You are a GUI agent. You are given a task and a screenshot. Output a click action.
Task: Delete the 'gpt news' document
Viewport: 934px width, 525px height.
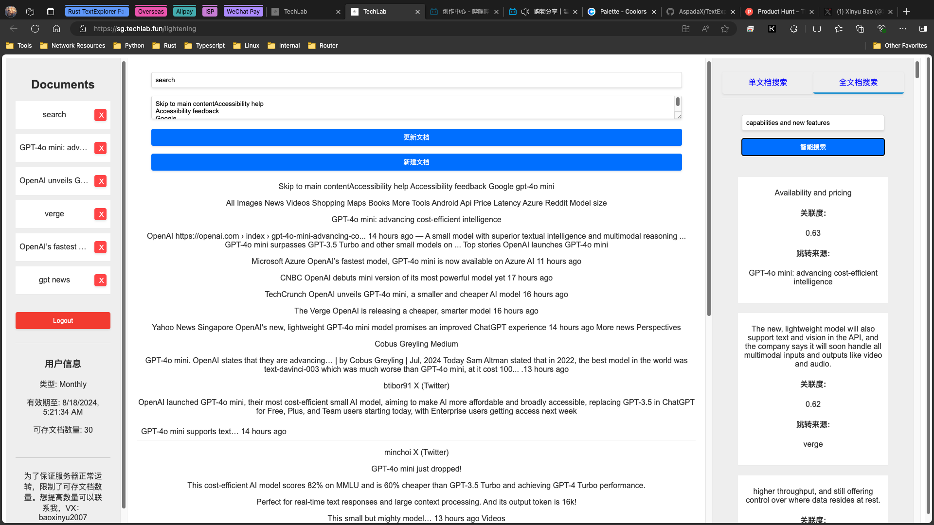coord(101,280)
